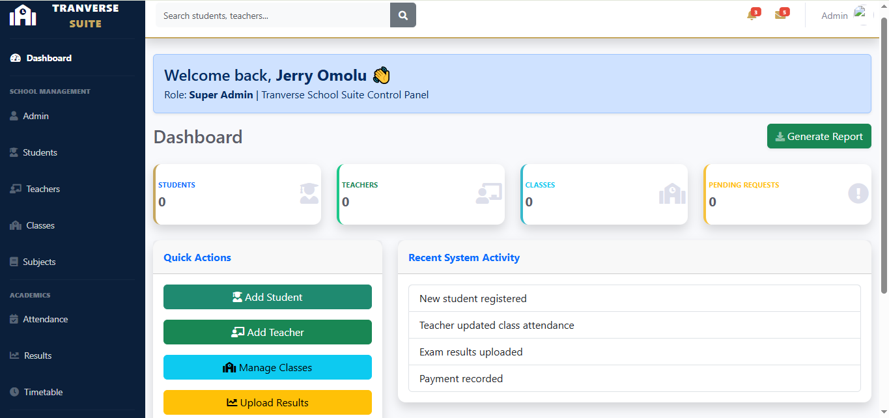This screenshot has height=418, width=889.
Task: Click the exclamation icon in Pending Requests
Action: (x=858, y=194)
